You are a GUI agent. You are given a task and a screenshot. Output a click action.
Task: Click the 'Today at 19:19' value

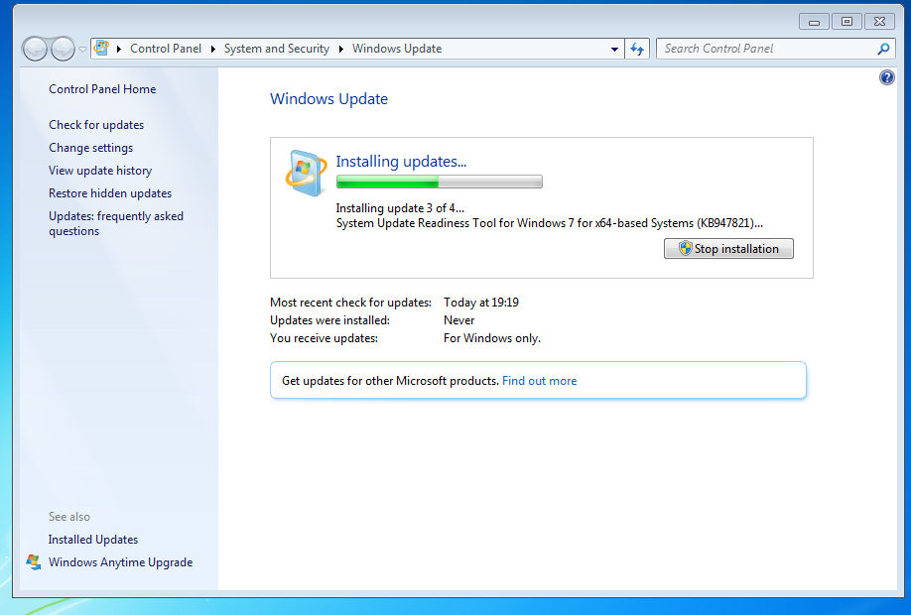(481, 302)
